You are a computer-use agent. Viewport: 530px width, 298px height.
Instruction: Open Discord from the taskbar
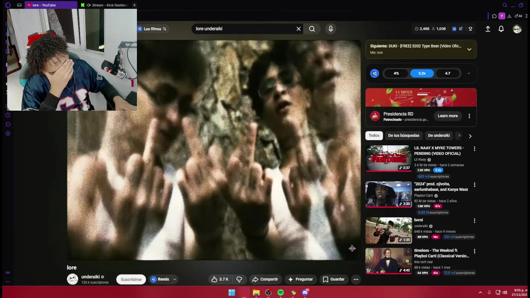[305, 293]
